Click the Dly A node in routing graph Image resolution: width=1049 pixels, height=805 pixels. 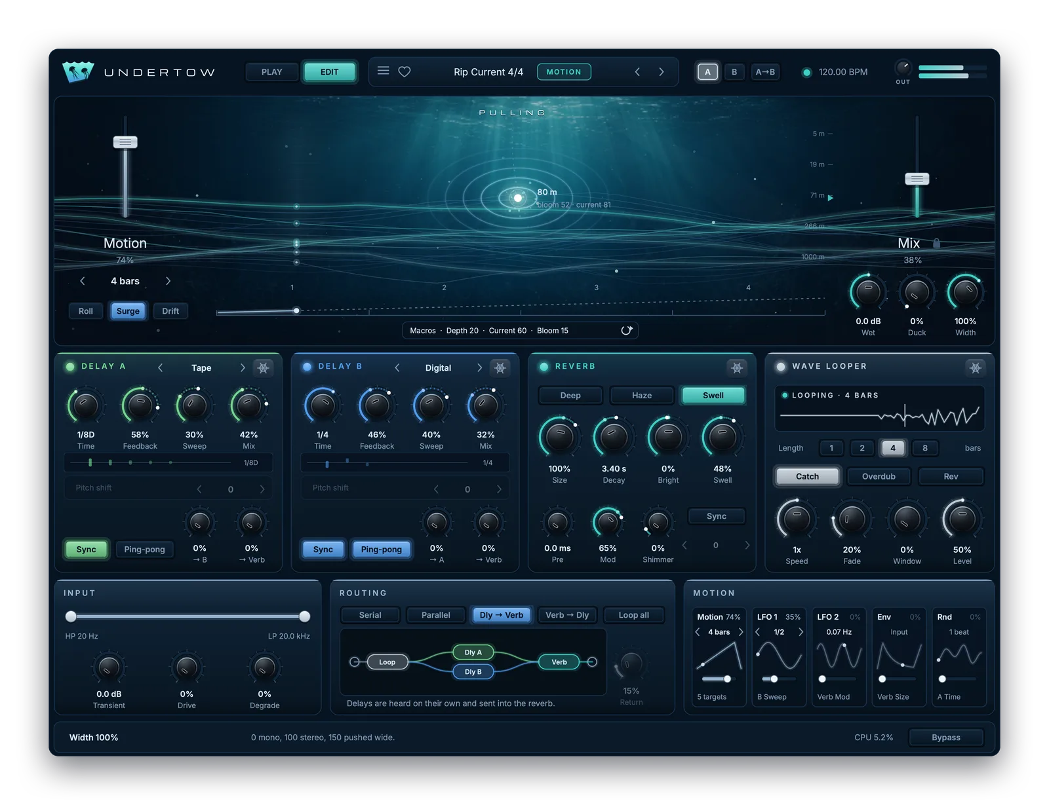473,652
